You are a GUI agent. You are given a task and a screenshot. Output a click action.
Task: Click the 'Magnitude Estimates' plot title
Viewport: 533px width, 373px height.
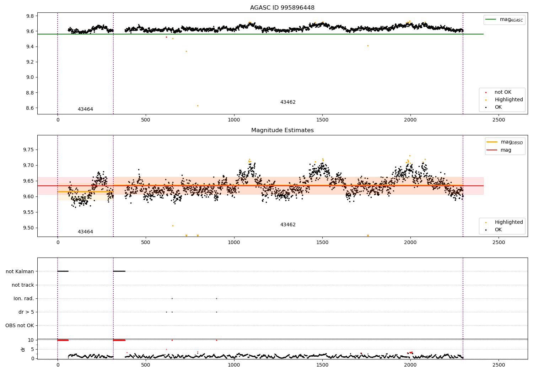tap(282, 130)
